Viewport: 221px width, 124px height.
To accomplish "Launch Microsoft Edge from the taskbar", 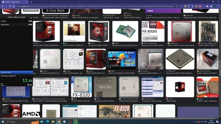I will (47, 122).
